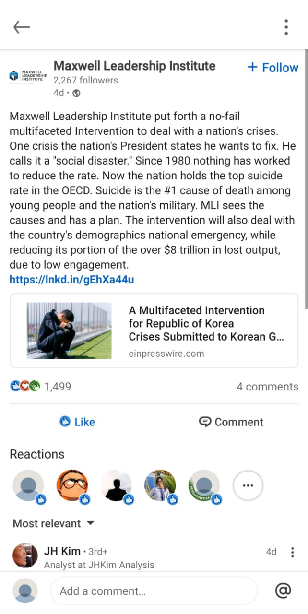Open JH Kim's profile picture

tap(25, 555)
